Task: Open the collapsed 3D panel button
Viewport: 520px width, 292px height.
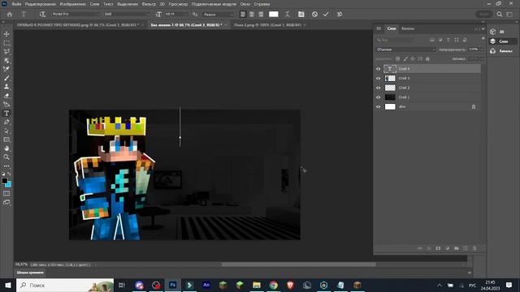Action: (x=502, y=32)
